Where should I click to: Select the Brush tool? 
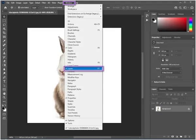tap(4, 49)
